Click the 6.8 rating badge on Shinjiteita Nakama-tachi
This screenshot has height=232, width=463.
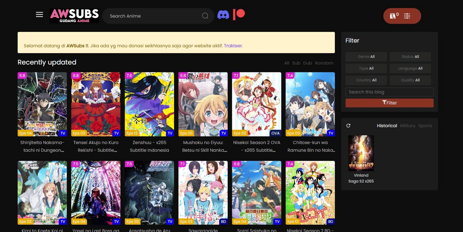pyautogui.click(x=21, y=76)
